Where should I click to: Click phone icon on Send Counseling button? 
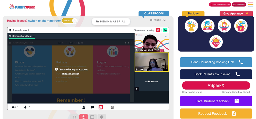click(x=241, y=62)
